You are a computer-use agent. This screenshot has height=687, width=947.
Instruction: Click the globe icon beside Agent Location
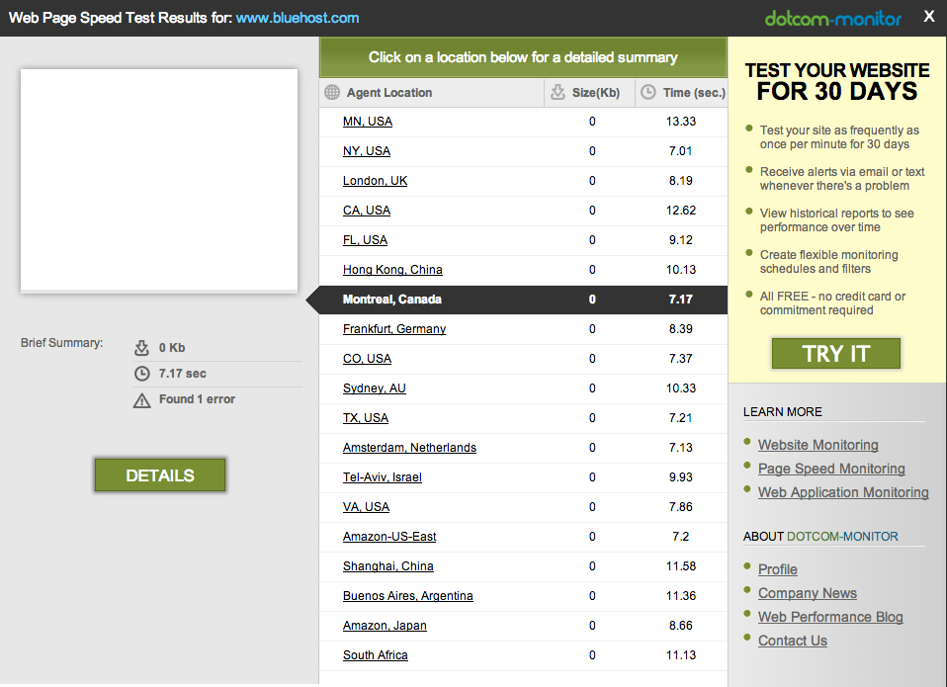click(332, 92)
